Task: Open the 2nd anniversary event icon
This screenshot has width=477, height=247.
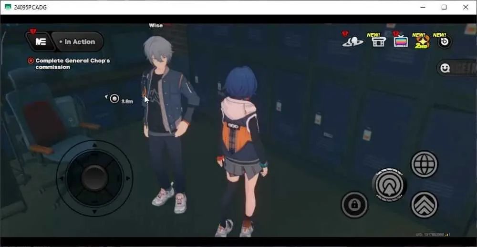Action: [423, 42]
